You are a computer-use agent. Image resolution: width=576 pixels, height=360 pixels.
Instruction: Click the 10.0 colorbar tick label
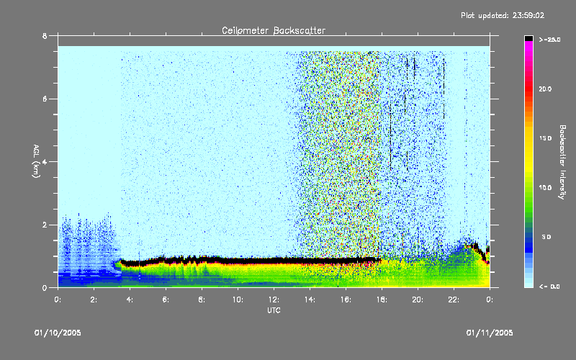(545, 187)
